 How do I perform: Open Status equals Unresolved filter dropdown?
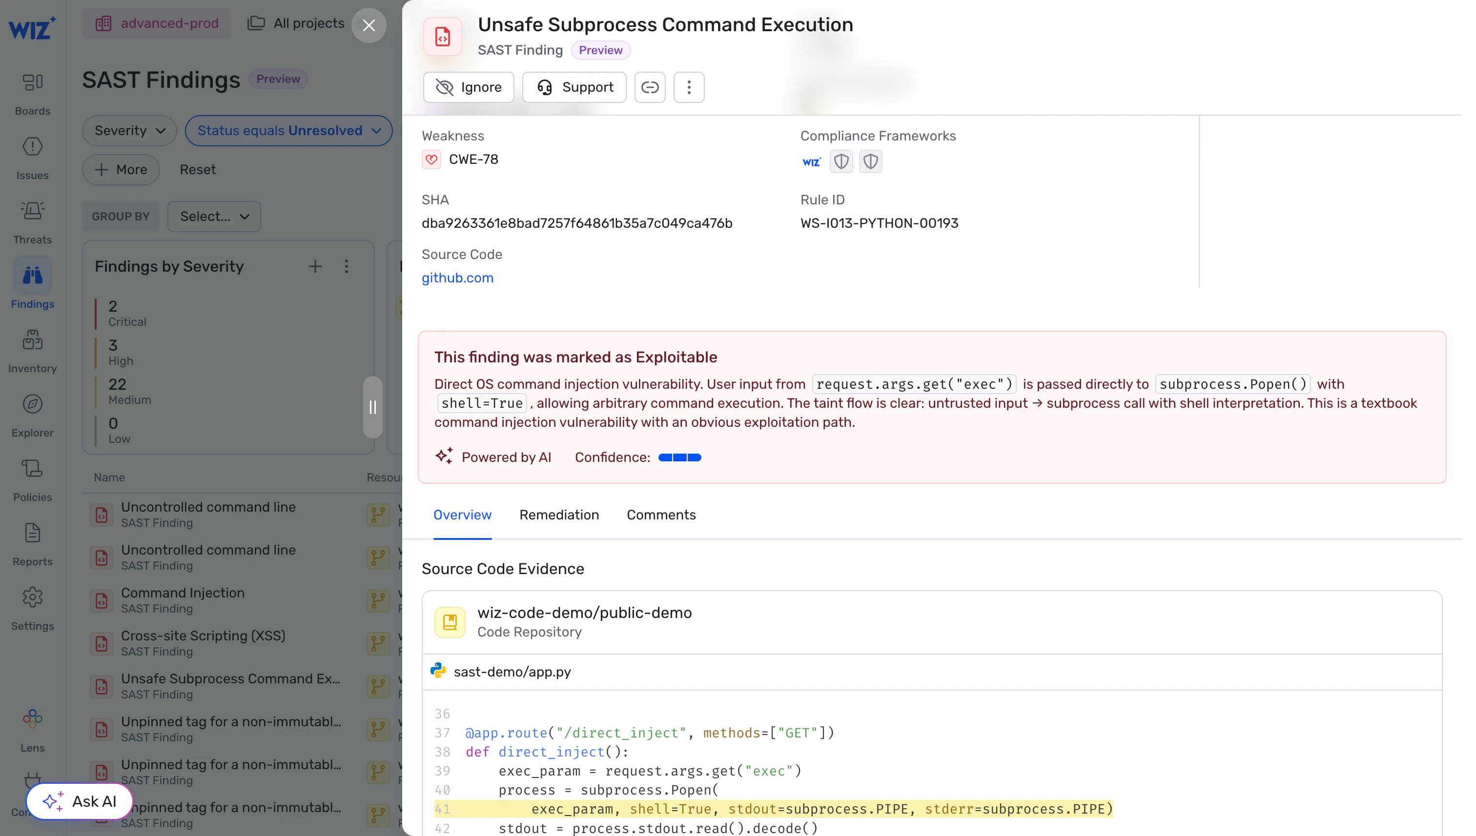(288, 130)
